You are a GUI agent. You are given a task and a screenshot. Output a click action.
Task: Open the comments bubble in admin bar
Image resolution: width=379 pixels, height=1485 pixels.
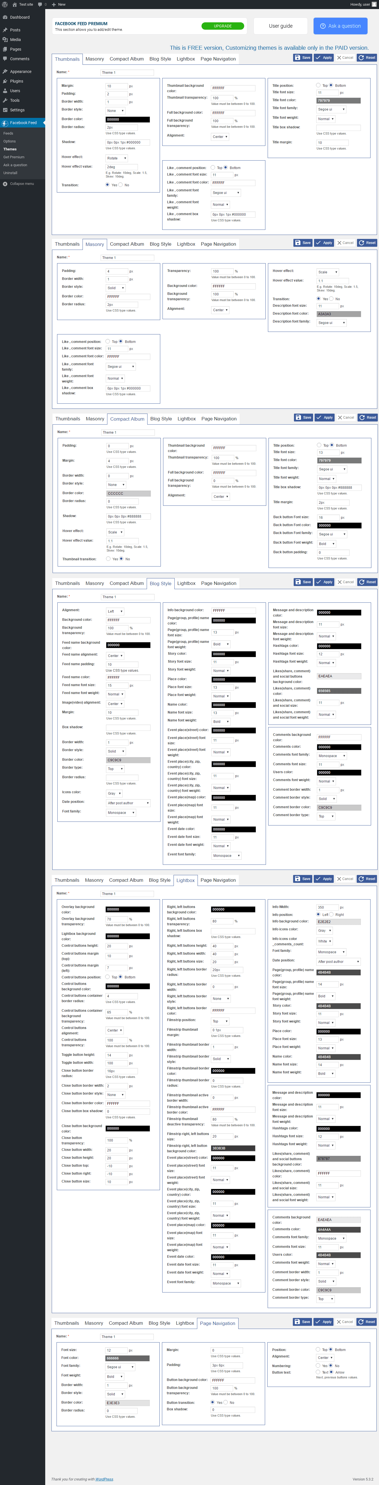(x=40, y=4)
